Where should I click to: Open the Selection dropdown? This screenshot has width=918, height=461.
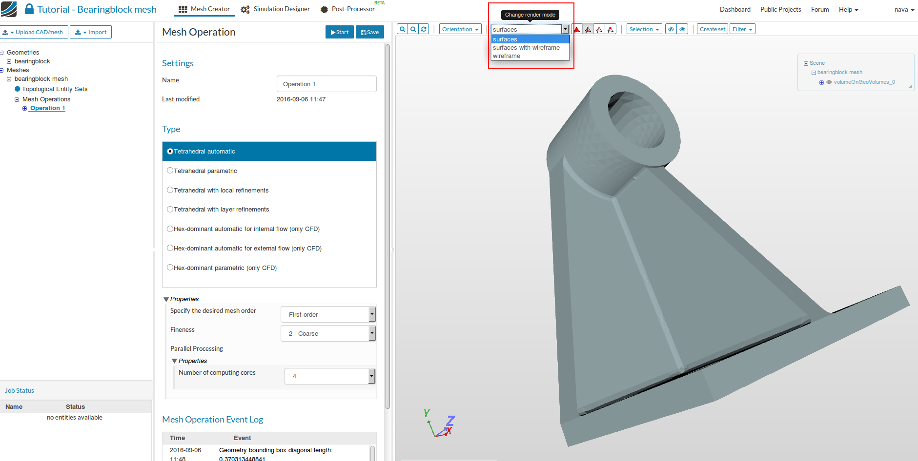pyautogui.click(x=644, y=29)
